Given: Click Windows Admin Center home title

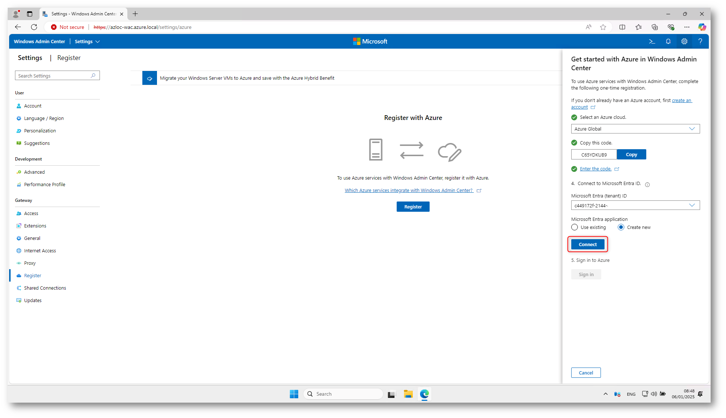Looking at the screenshot, I should pyautogui.click(x=40, y=42).
